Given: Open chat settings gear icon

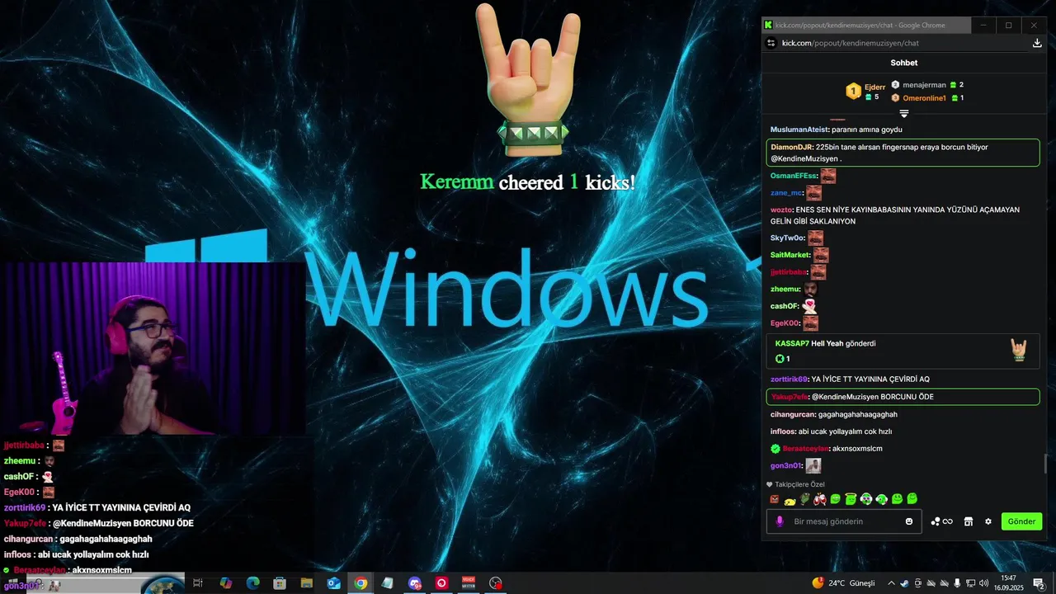Looking at the screenshot, I should pyautogui.click(x=988, y=521).
